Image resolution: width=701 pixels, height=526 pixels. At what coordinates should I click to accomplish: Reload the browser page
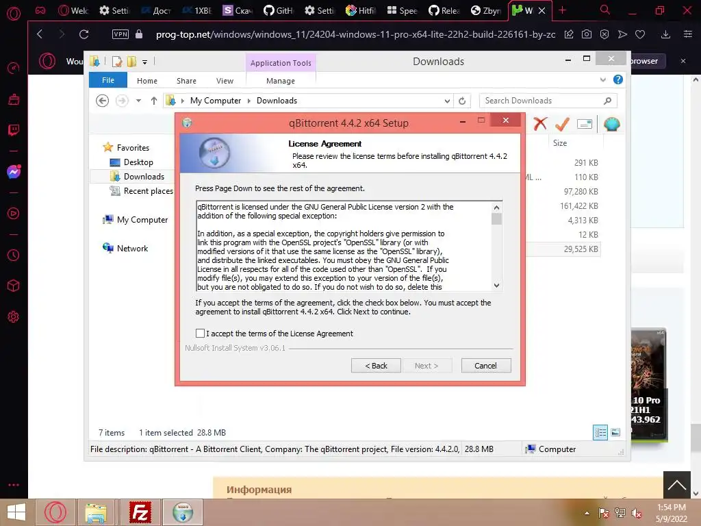point(84,34)
